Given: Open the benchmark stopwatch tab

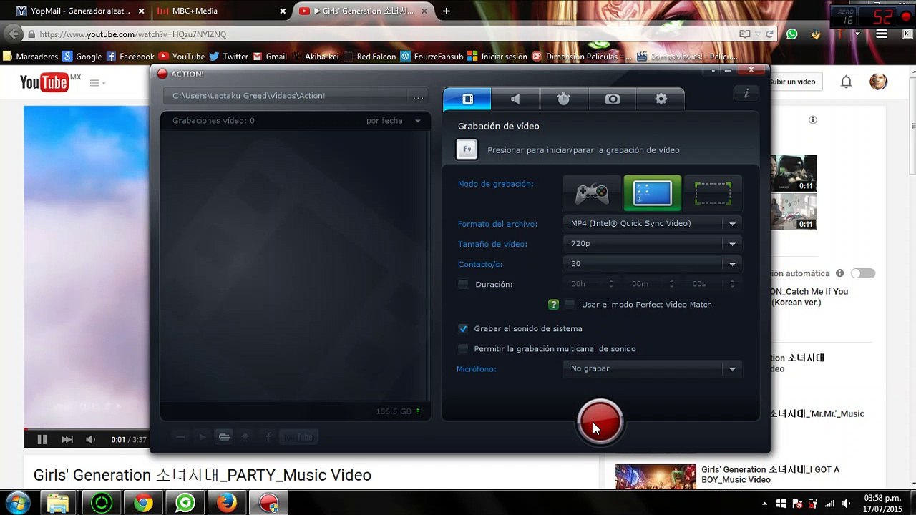Looking at the screenshot, I should [x=564, y=99].
